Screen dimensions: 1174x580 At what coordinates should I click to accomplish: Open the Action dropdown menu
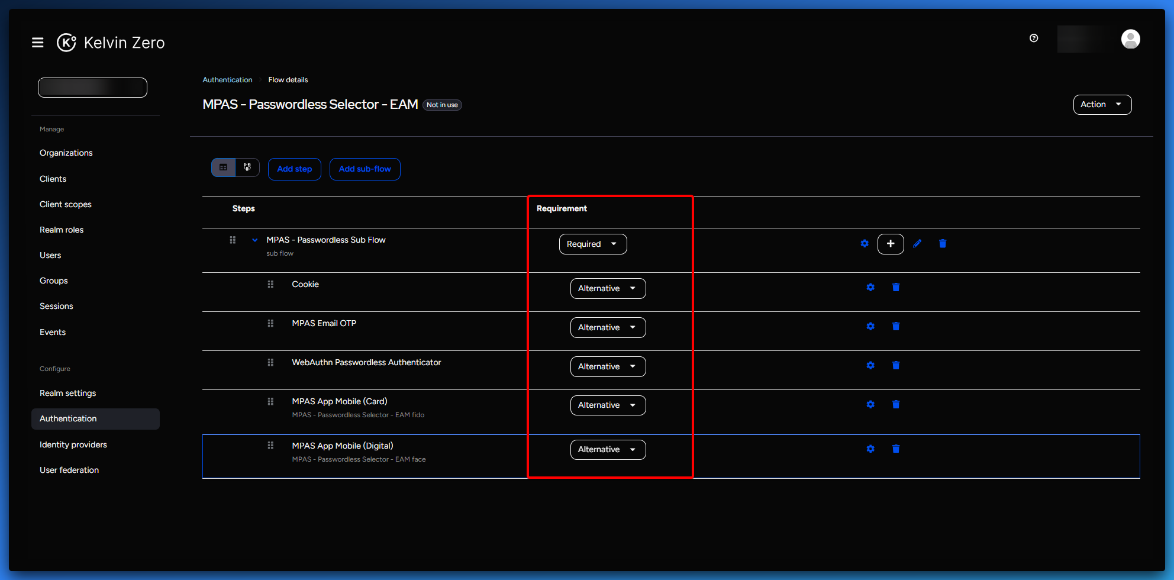click(x=1102, y=105)
